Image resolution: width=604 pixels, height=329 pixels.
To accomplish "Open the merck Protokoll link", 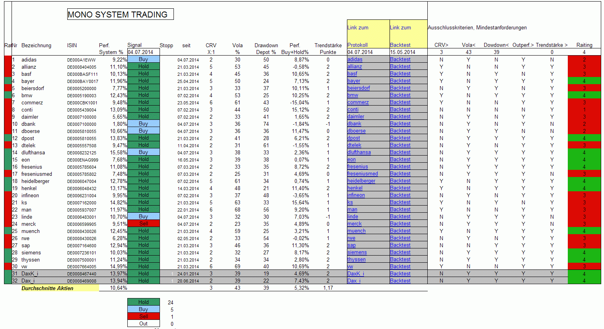I will (355, 224).
